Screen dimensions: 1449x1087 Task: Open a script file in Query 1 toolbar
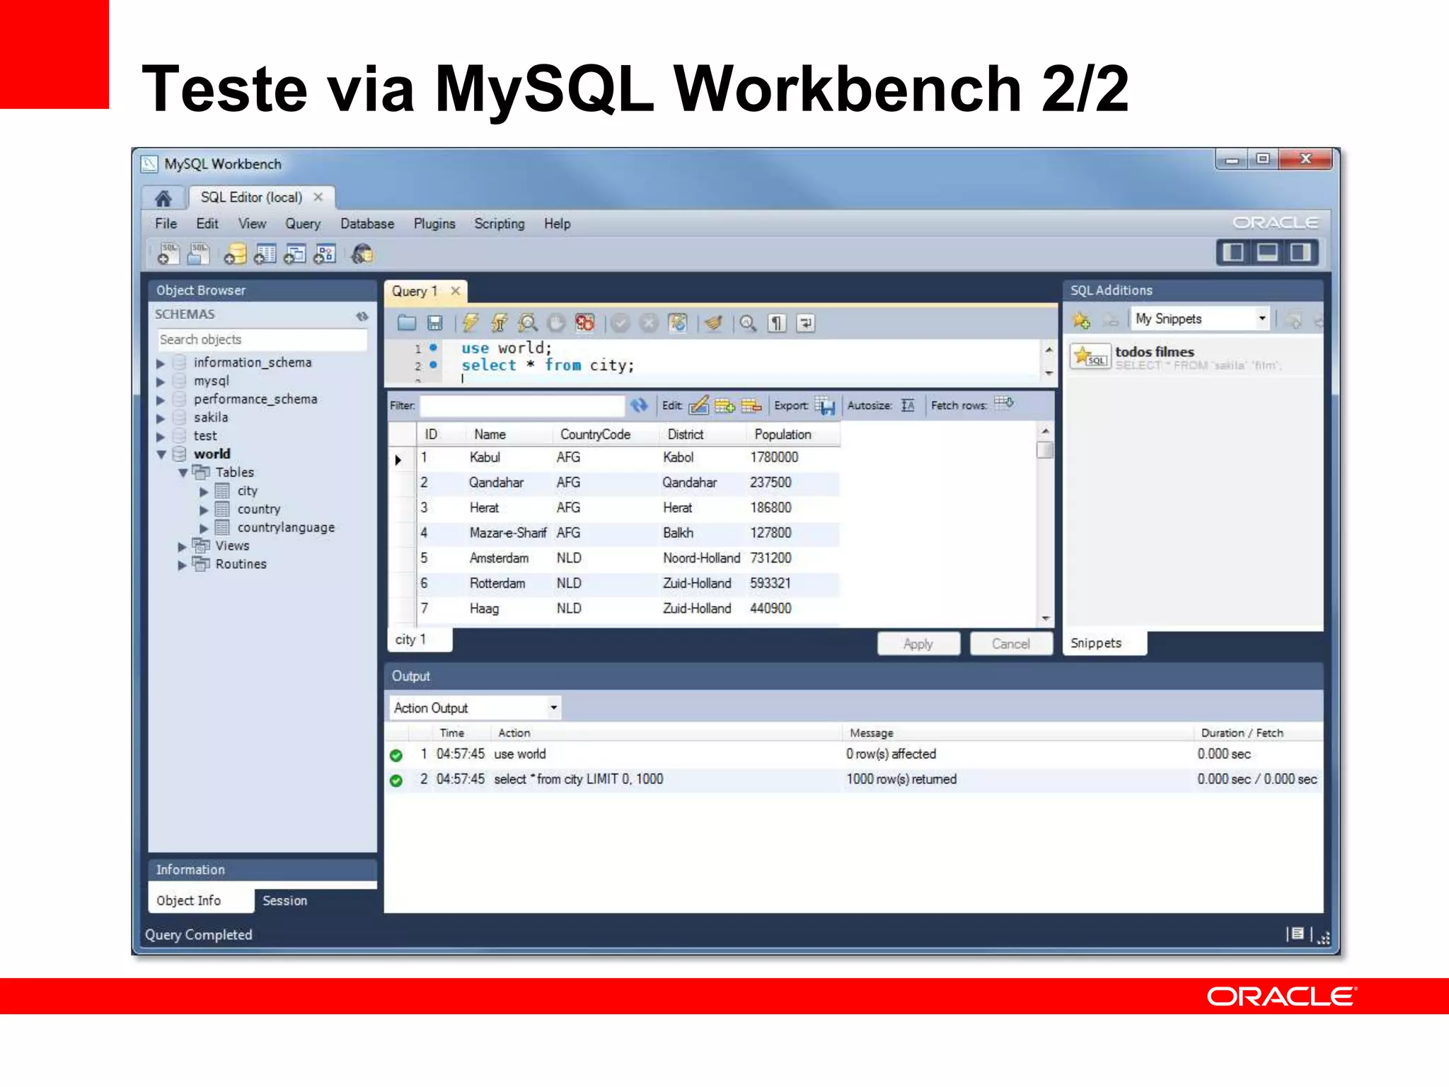coord(406,323)
